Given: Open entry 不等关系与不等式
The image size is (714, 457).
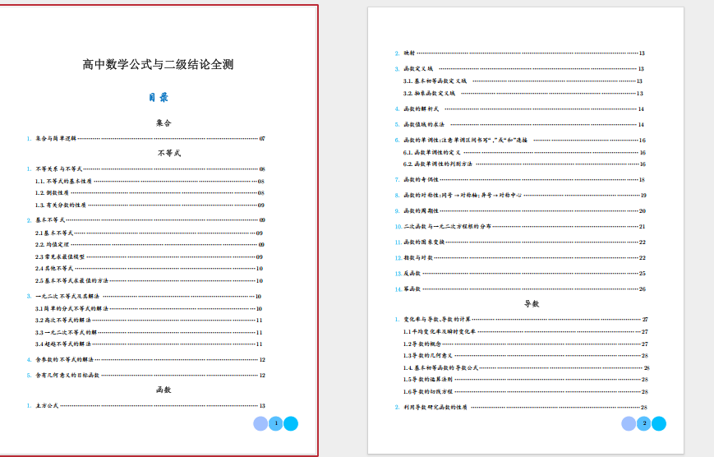Looking at the screenshot, I should tap(145, 168).
